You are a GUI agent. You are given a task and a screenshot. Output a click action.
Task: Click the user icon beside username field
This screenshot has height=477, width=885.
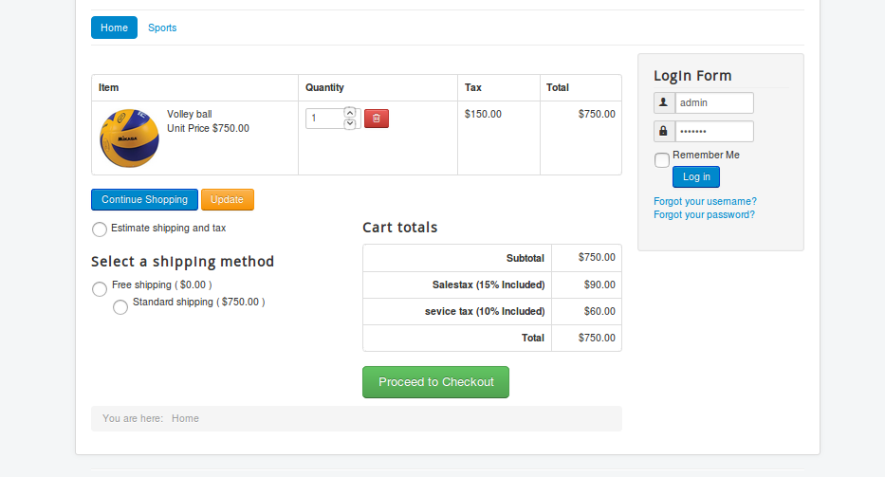(x=663, y=102)
